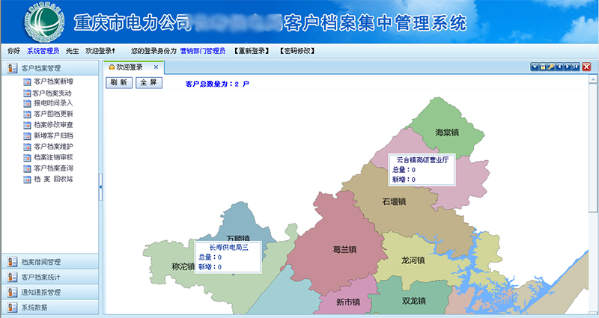Expand the 系统数据 menu section
The height and width of the screenshot is (318, 599).
[50, 308]
